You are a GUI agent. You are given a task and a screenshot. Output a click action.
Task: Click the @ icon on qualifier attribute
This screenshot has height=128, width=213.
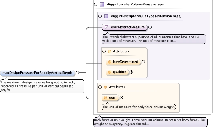coord(109,72)
